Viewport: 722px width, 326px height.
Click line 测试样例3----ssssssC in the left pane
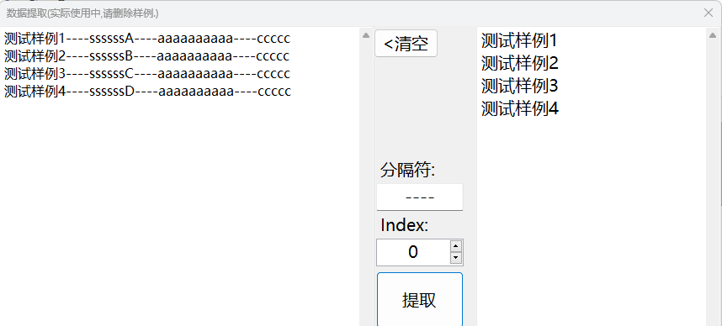[147, 74]
